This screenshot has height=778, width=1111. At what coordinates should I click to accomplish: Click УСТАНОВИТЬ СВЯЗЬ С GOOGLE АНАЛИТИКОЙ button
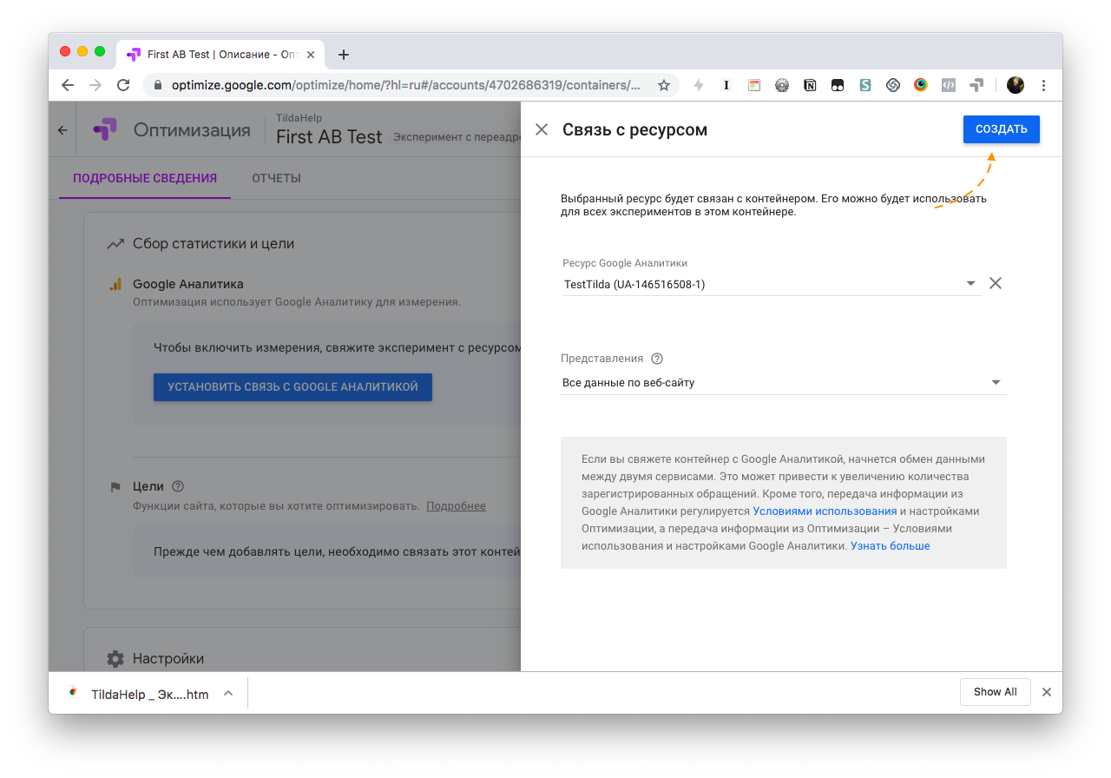(293, 387)
